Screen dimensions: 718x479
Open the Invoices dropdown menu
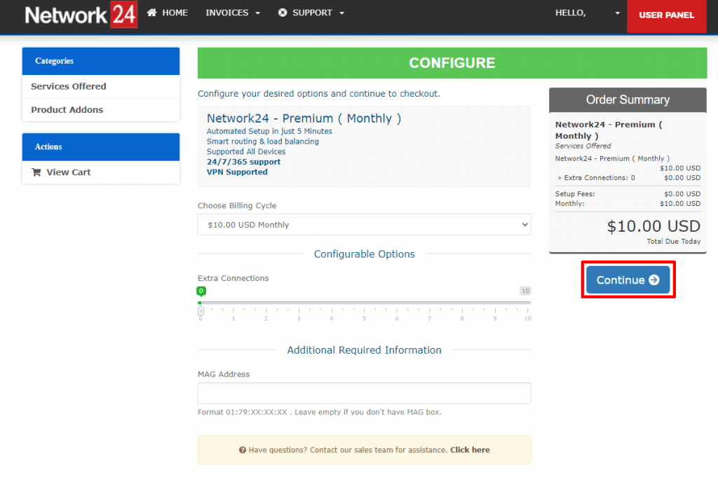click(x=233, y=13)
